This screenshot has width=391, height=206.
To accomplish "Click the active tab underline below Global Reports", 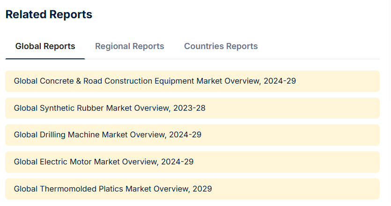I will coord(45,59).
